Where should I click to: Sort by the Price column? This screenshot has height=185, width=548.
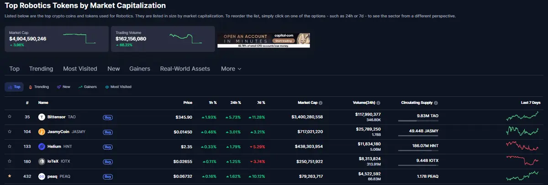pos(188,103)
